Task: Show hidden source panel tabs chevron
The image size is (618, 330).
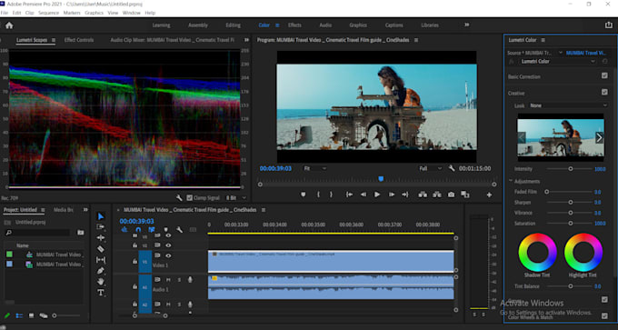Action: (x=246, y=40)
